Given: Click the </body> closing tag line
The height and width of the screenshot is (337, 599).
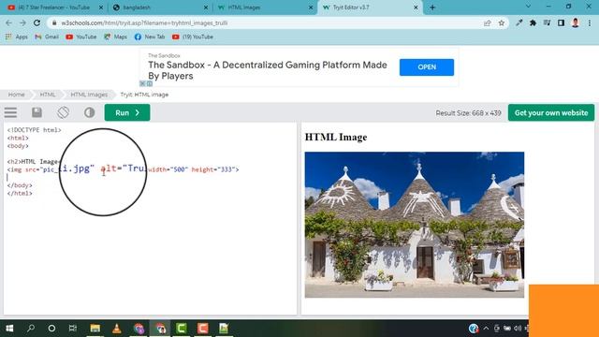Looking at the screenshot, I should pyautogui.click(x=20, y=185).
